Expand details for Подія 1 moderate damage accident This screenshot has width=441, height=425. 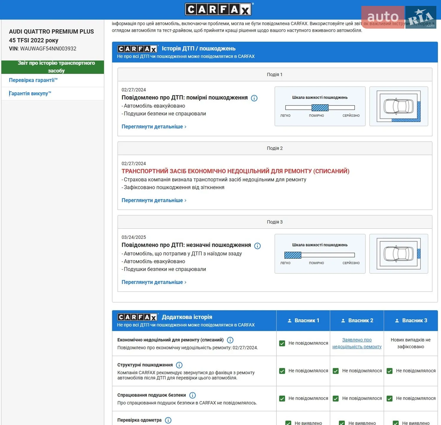tap(154, 127)
